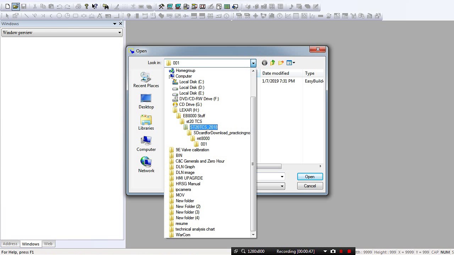This screenshot has width=454, height=255.
Task: Click the CF card build icon
Action: (x=203, y=6)
